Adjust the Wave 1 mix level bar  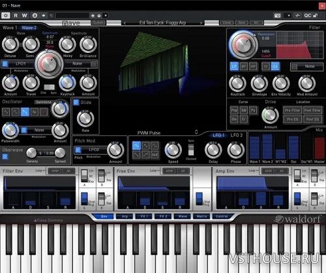click(254, 147)
